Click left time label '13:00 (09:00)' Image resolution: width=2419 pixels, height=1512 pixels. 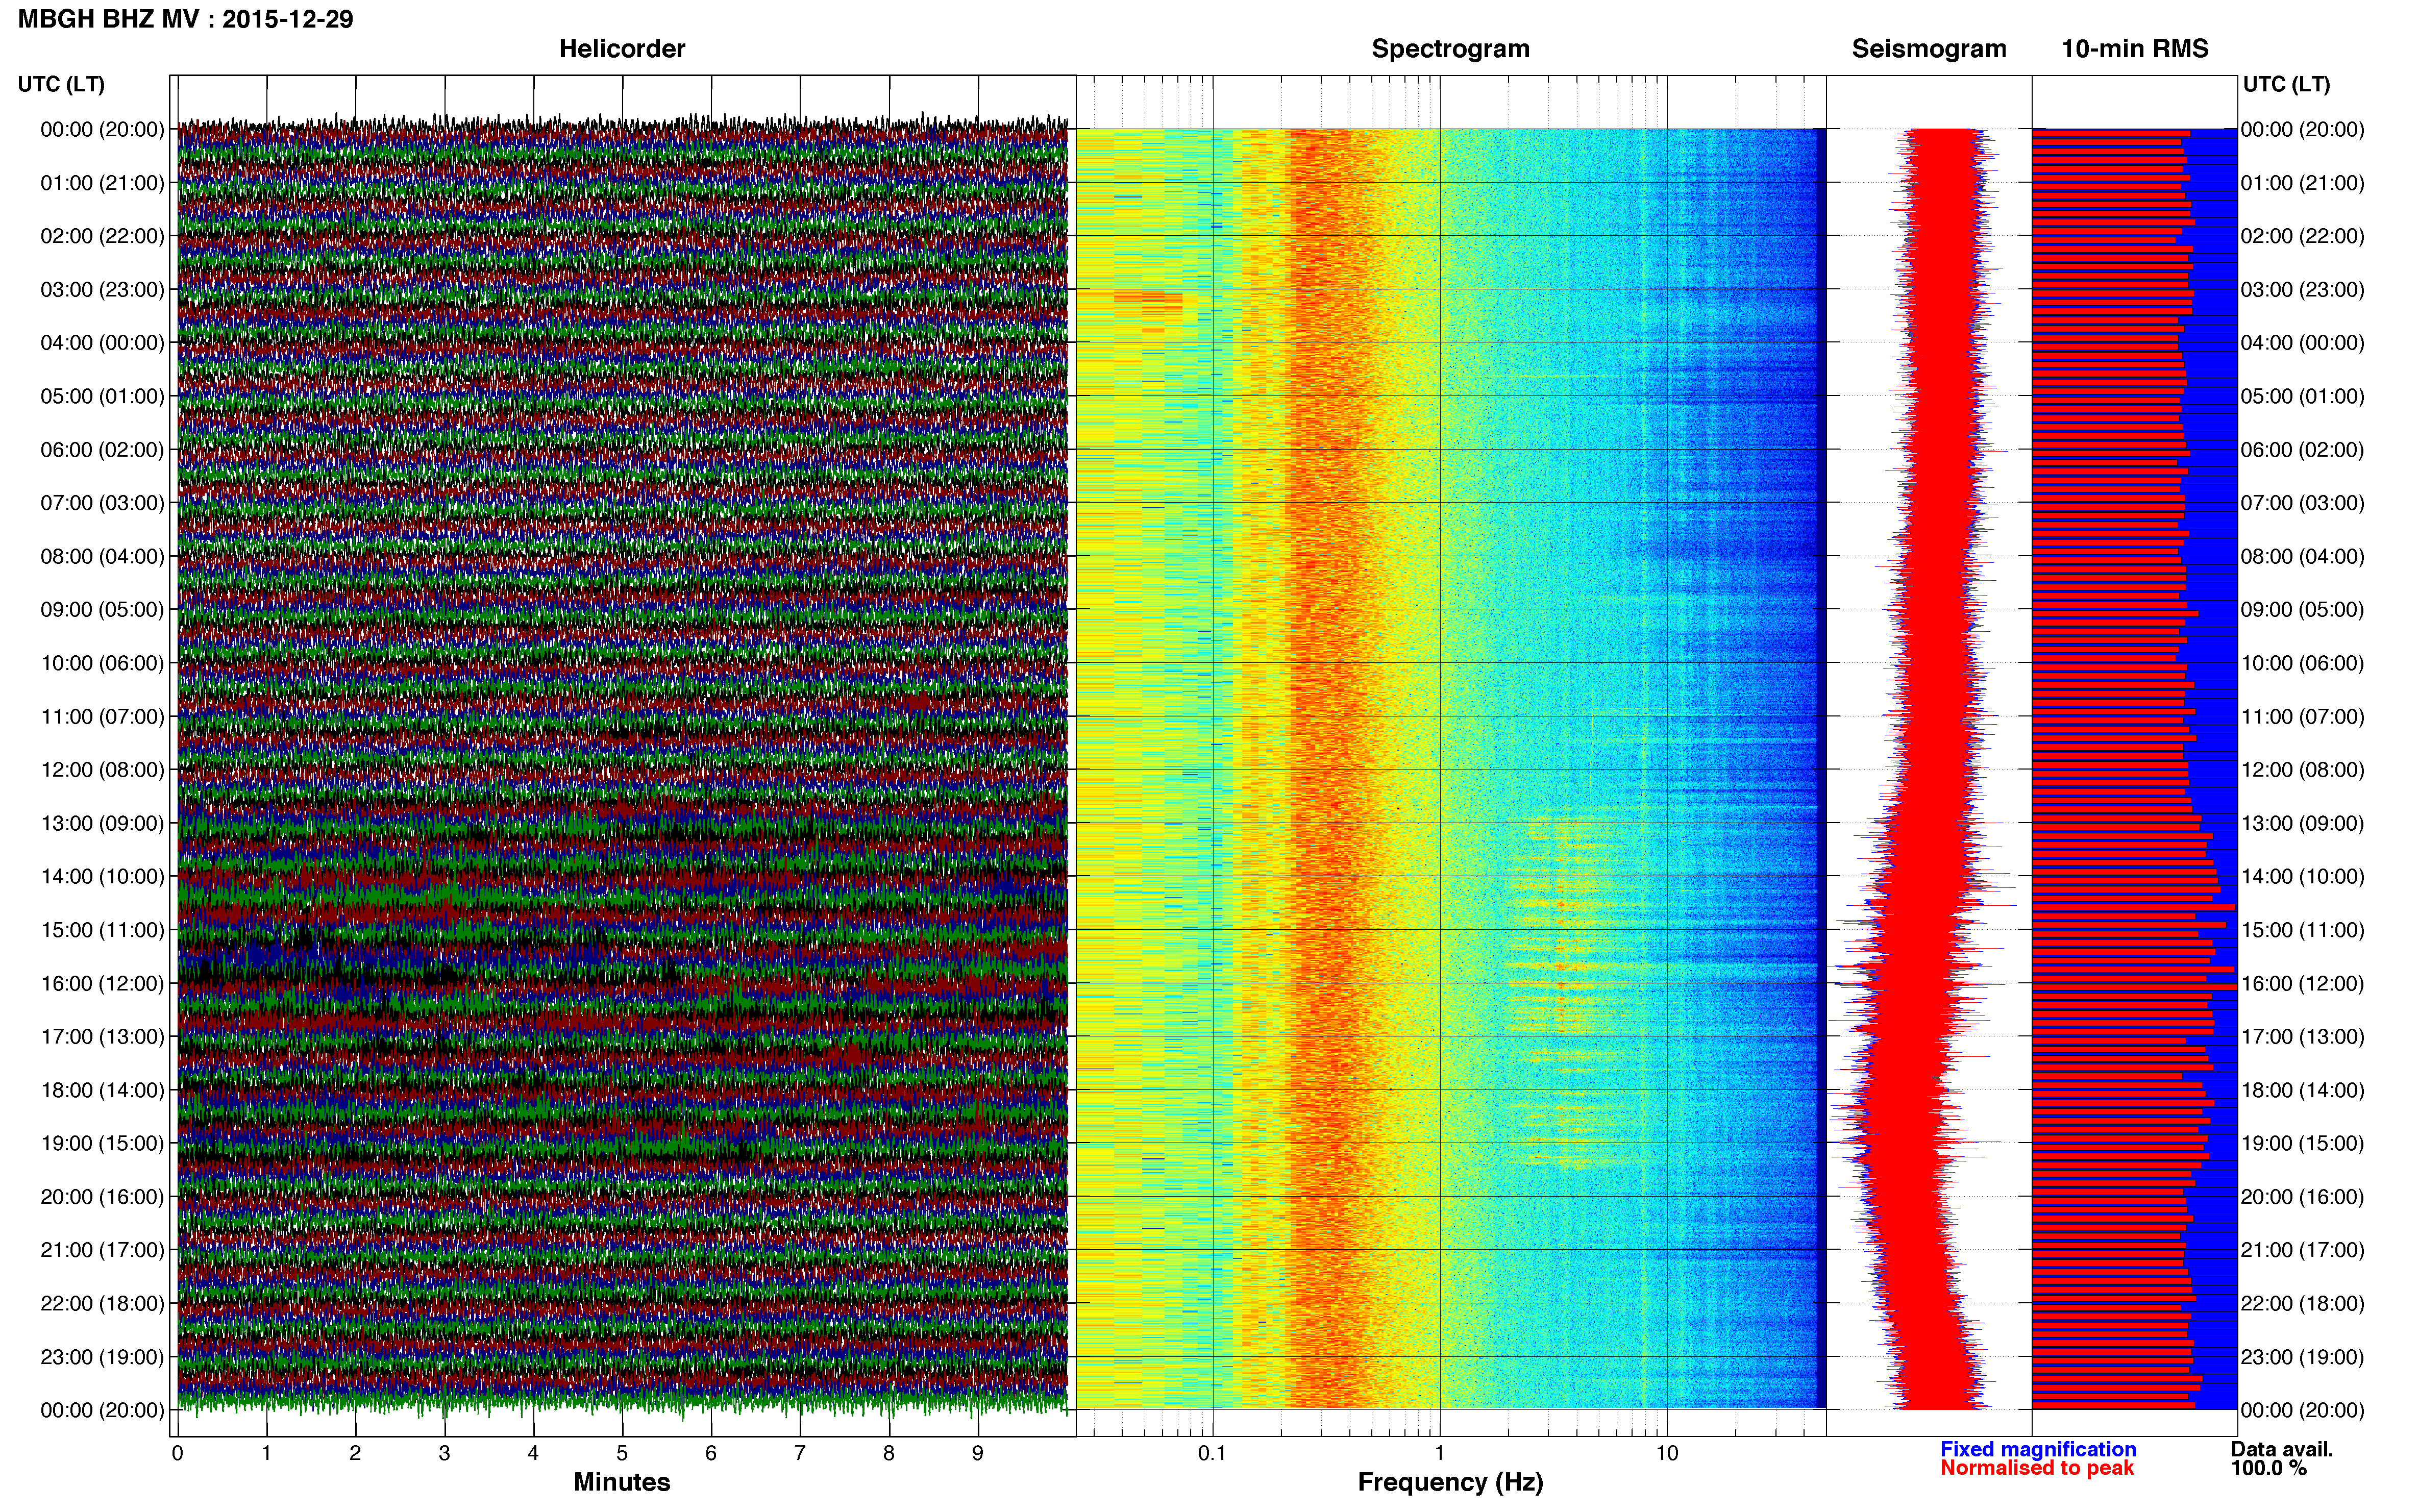102,823
